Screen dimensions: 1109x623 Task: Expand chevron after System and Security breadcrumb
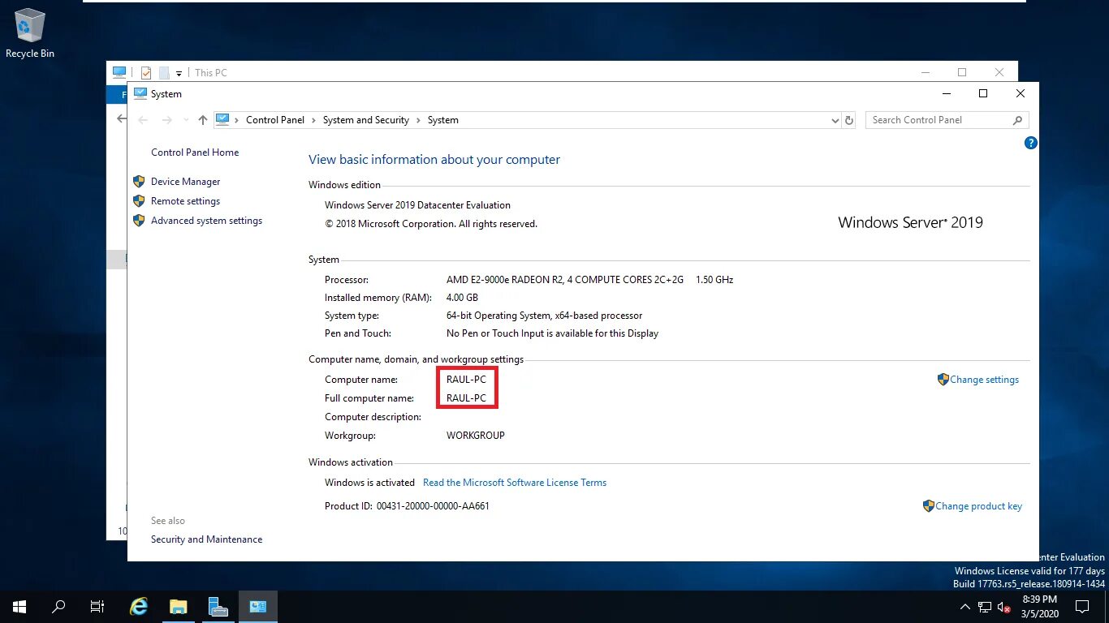click(x=418, y=120)
